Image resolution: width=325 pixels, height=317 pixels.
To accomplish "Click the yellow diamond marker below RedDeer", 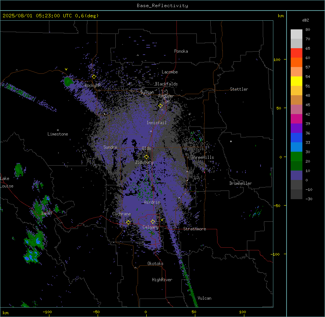I will point(161,106).
